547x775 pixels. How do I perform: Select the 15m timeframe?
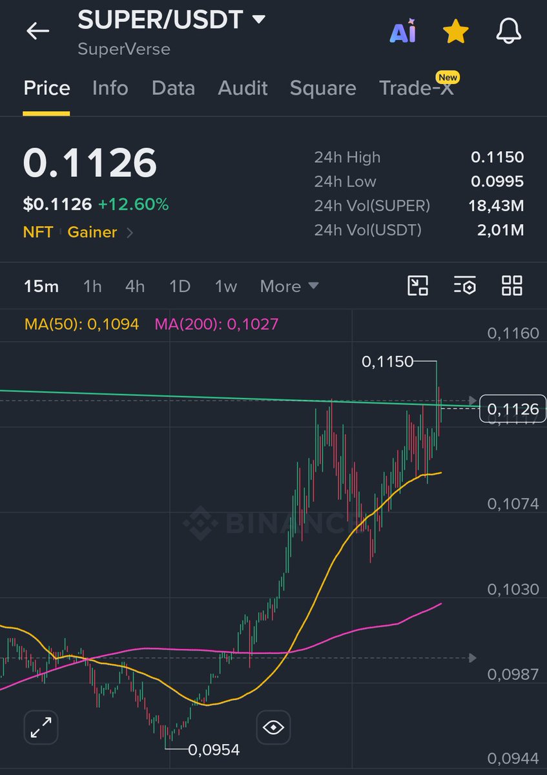pos(41,286)
